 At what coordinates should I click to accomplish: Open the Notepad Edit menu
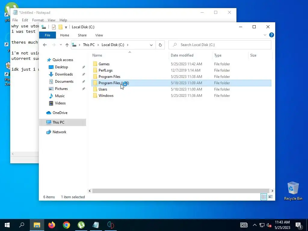coord(25,20)
